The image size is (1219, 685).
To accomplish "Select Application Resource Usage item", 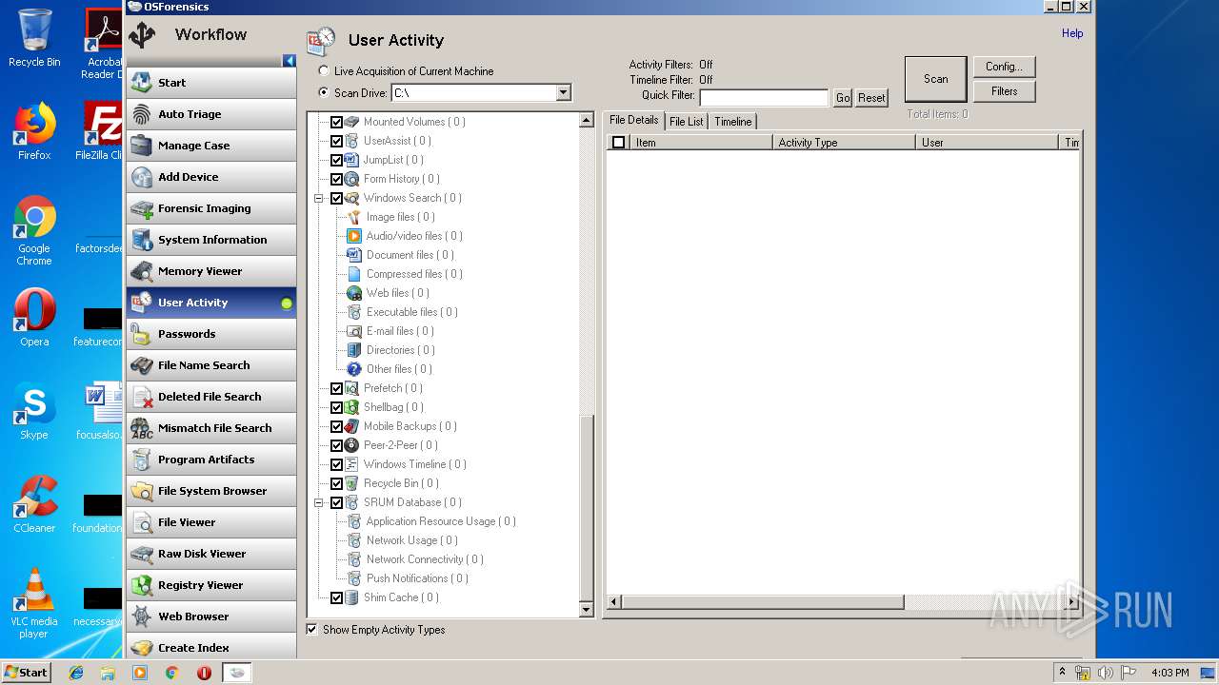I will 441,521.
